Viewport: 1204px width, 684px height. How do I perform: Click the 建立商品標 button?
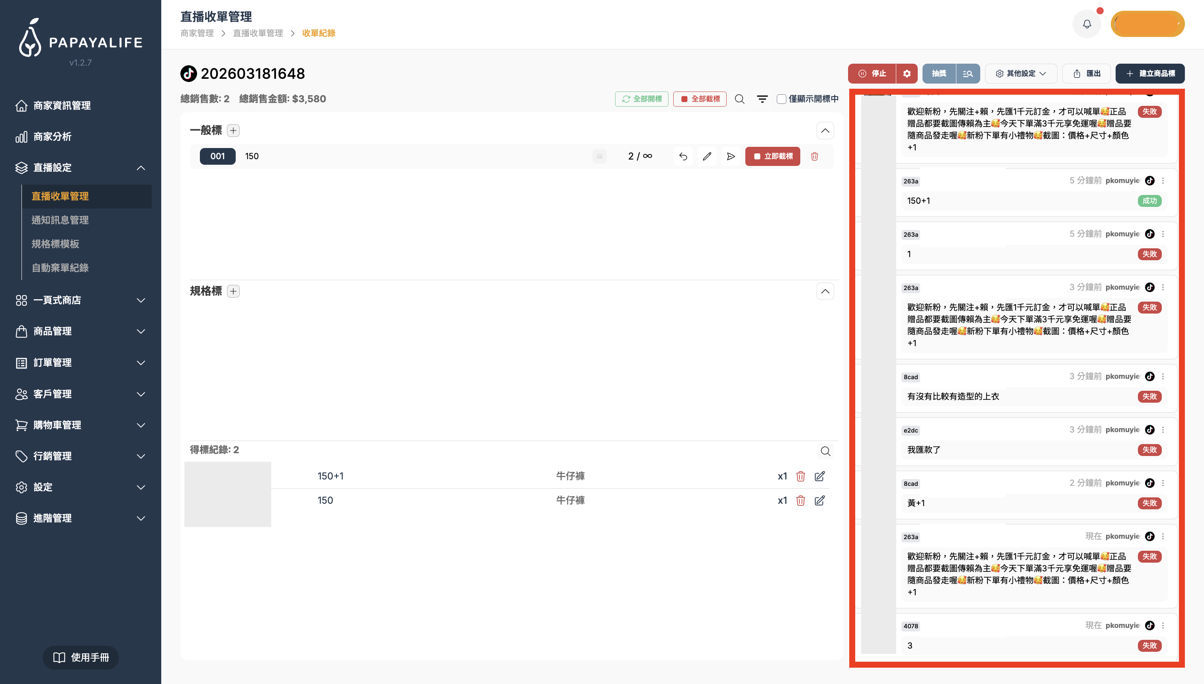coord(1149,74)
